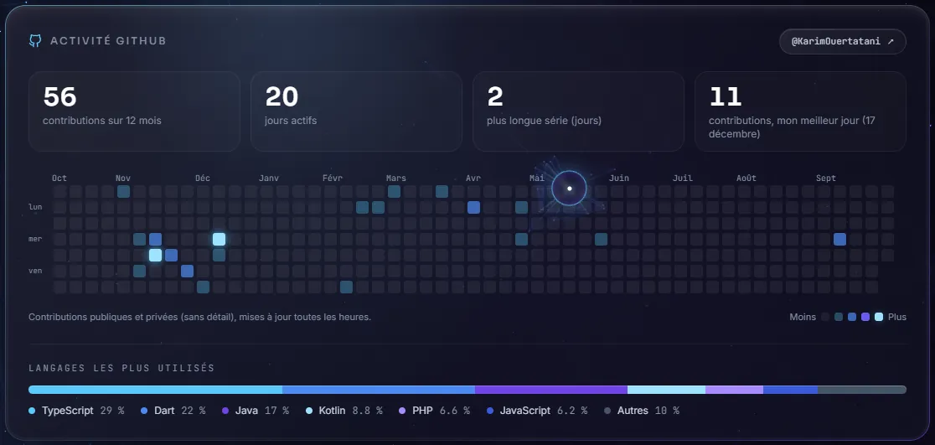Image resolution: width=935 pixels, height=445 pixels.
Task: Select the '56 contributions sur 12 mois' card
Action: [x=134, y=111]
